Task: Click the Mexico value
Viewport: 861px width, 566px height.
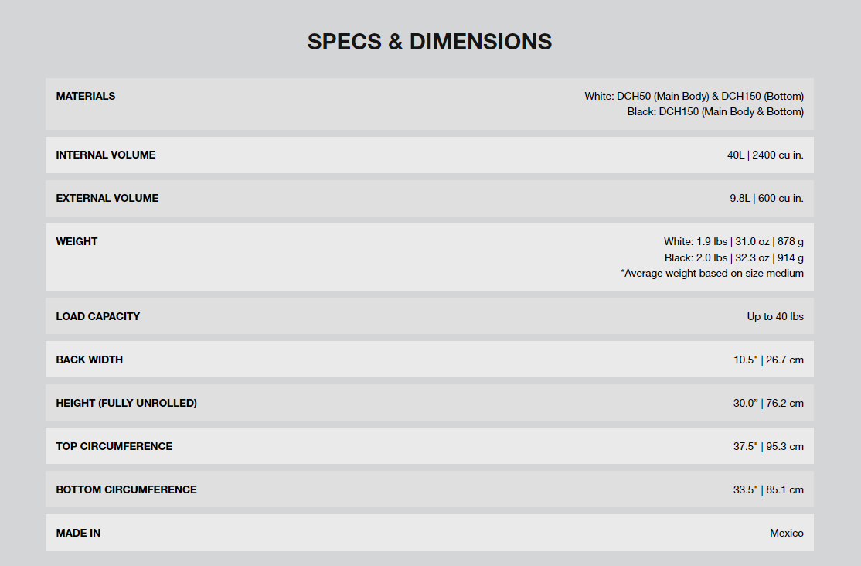Action: tap(787, 533)
